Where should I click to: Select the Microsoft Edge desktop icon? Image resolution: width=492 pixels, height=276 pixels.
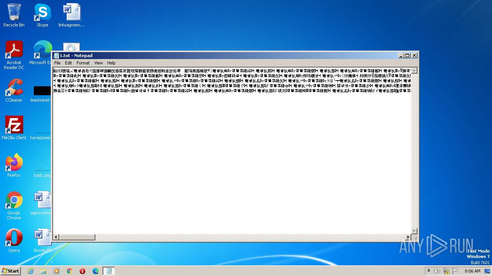pyautogui.click(x=42, y=53)
